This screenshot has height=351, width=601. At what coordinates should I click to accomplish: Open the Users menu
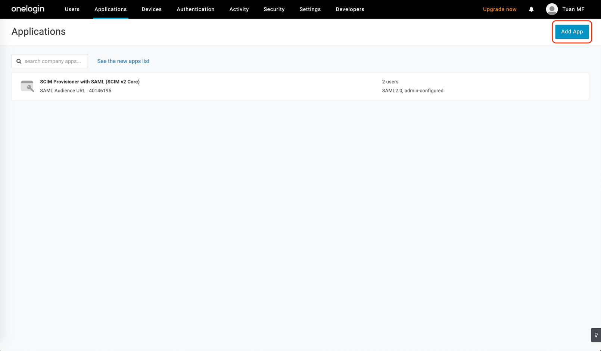pyautogui.click(x=72, y=9)
